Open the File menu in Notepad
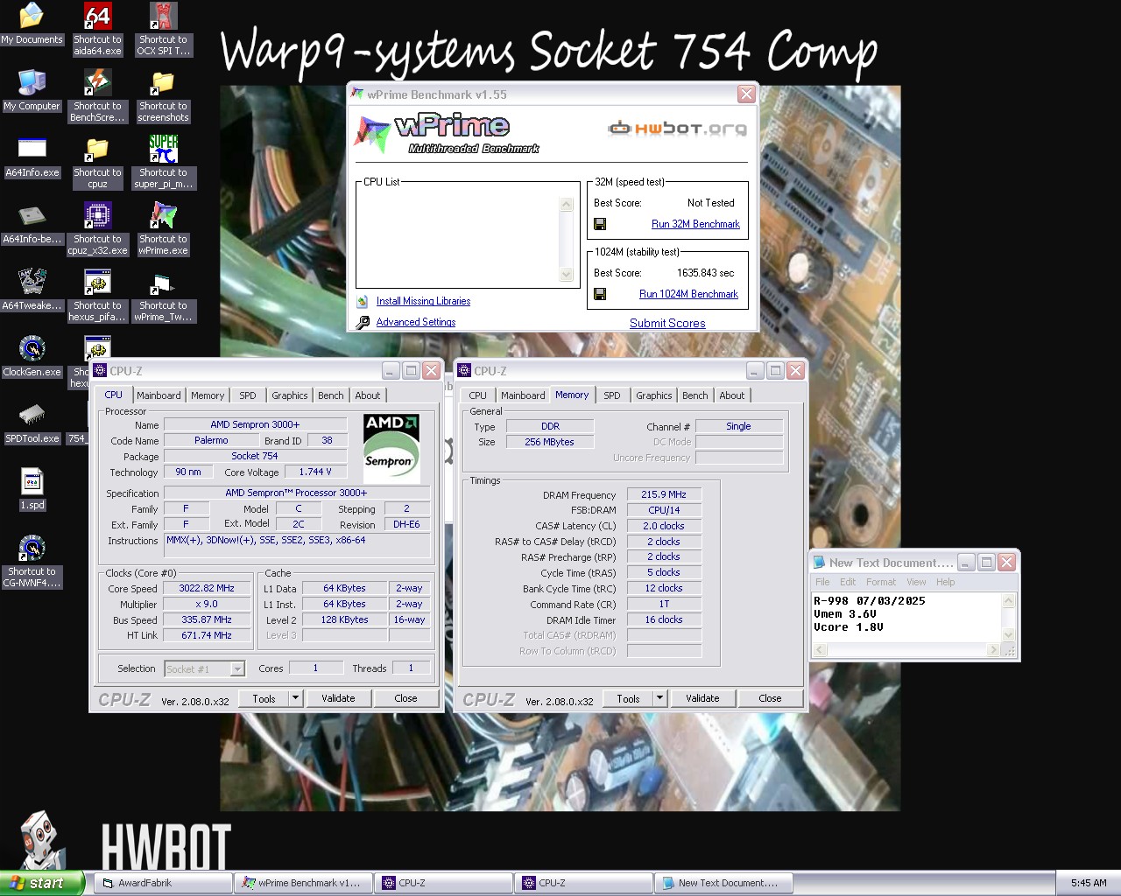Image resolution: width=1121 pixels, height=896 pixels. pos(822,582)
